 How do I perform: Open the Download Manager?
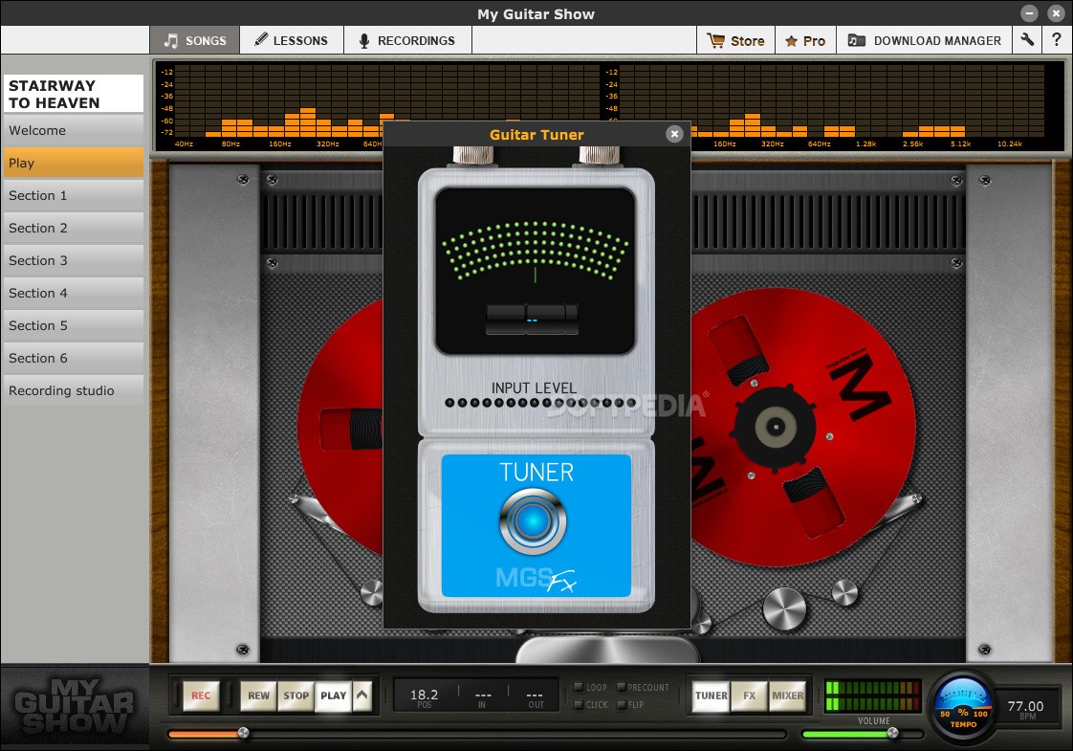click(925, 40)
